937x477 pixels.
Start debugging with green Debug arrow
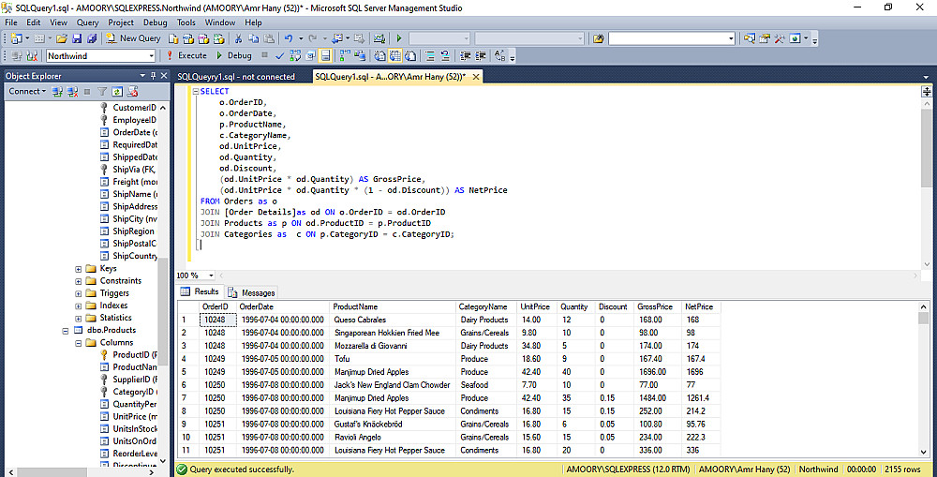click(221, 55)
